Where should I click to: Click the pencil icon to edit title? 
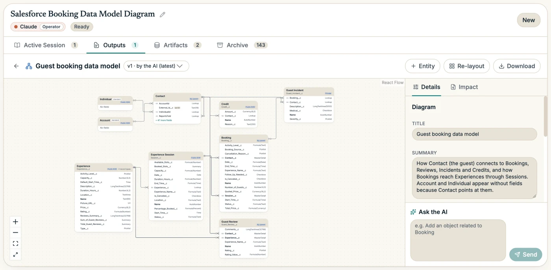pyautogui.click(x=163, y=15)
